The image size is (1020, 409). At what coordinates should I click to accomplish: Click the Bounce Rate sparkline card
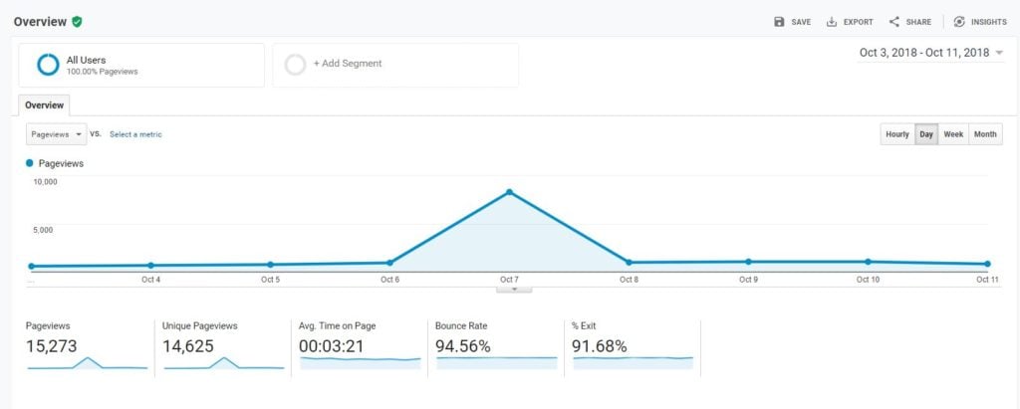[496, 348]
